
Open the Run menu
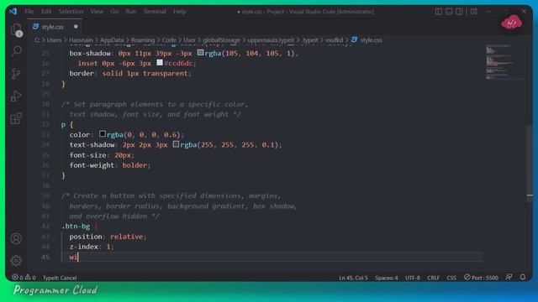131,11
